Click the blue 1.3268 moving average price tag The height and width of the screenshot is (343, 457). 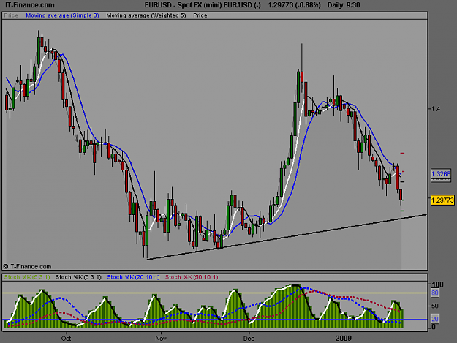tap(441, 174)
